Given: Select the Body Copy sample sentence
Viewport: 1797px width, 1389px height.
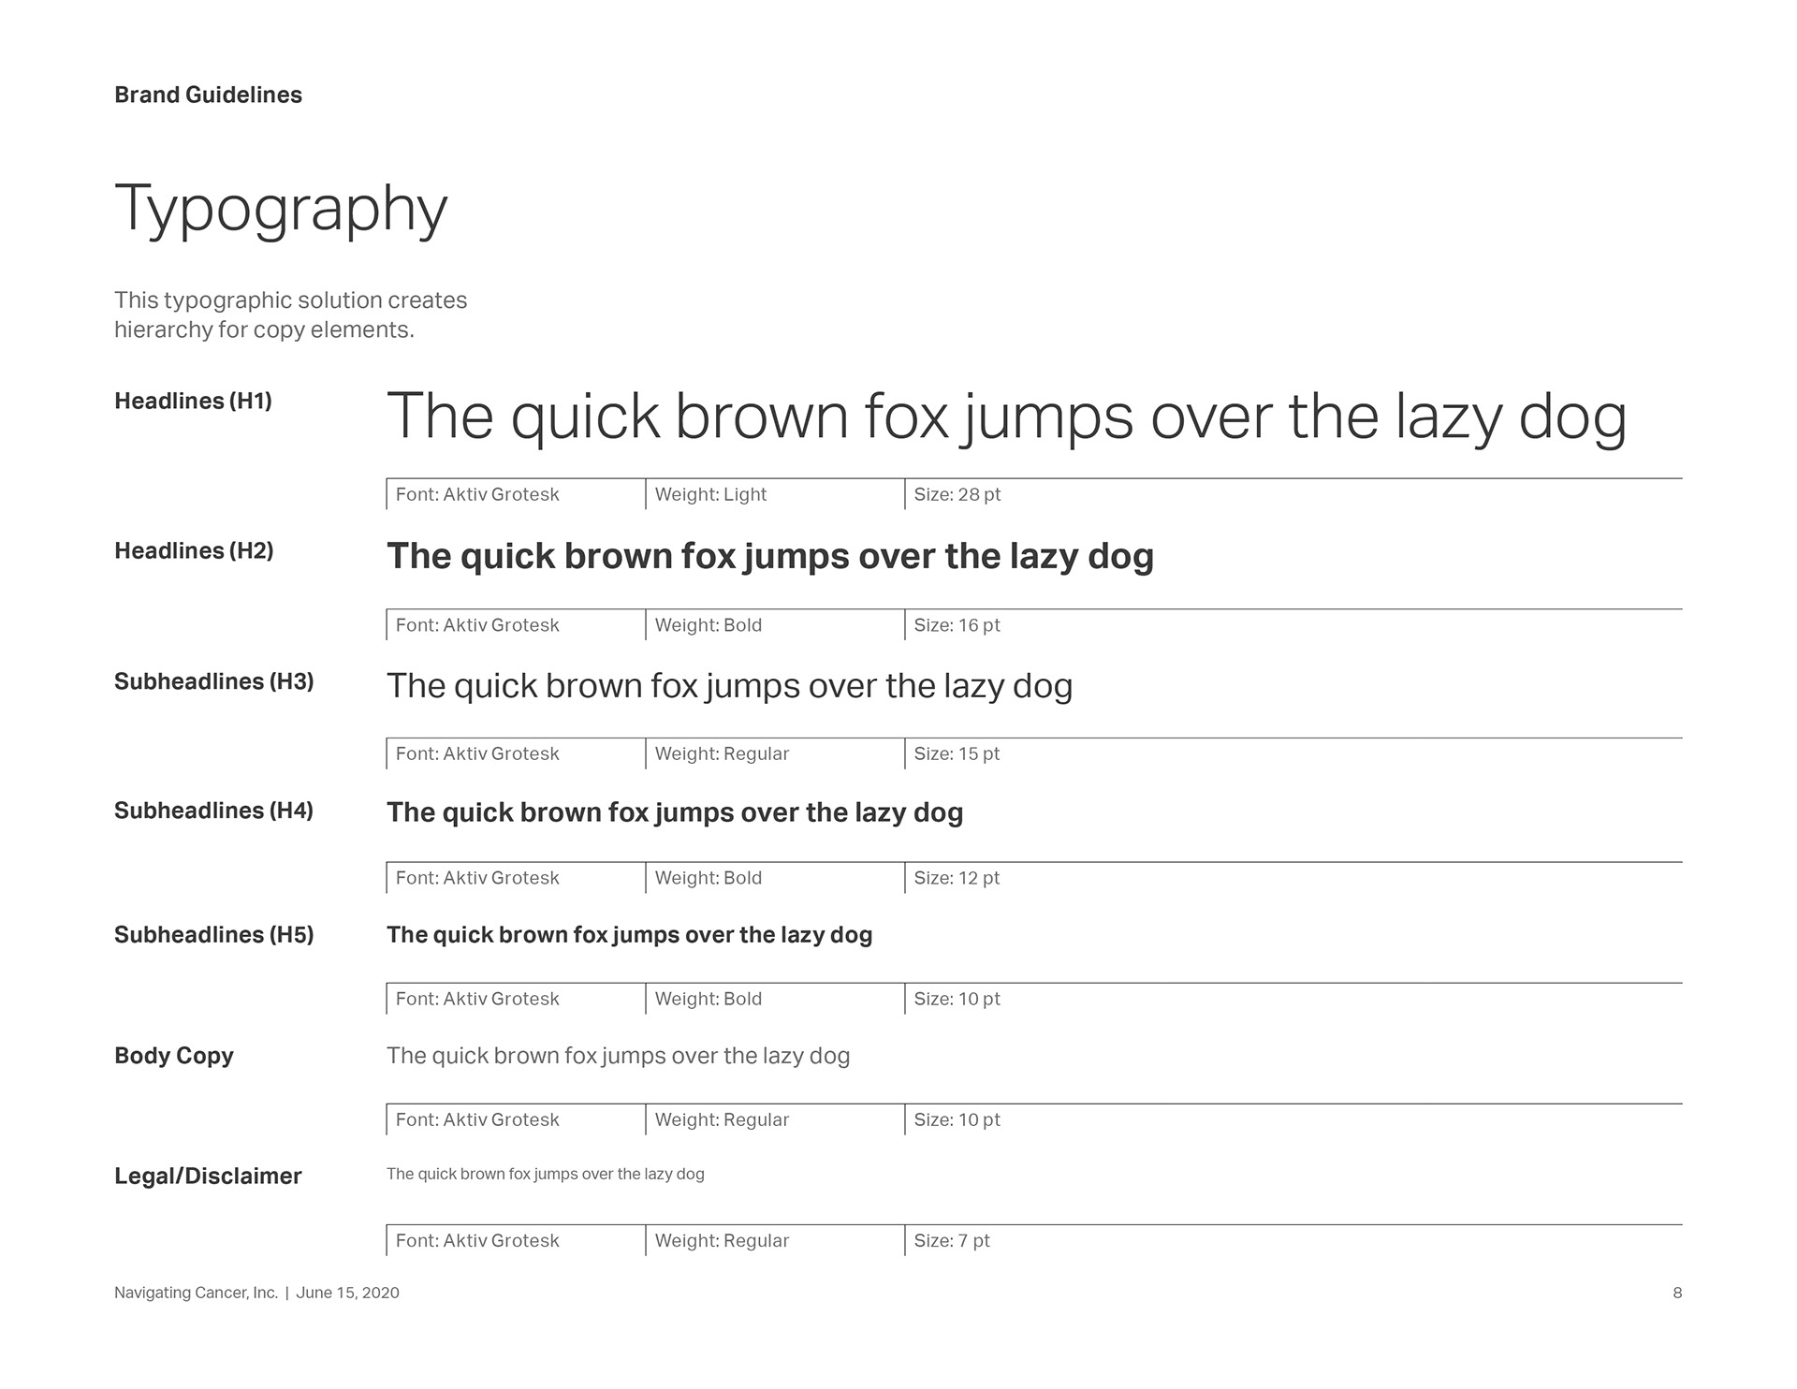Looking at the screenshot, I should click(x=618, y=1057).
